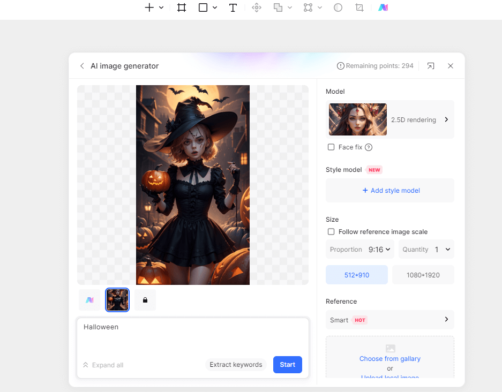Pop out the generator panel window
Screen dimensions: 502x392
pos(431,66)
